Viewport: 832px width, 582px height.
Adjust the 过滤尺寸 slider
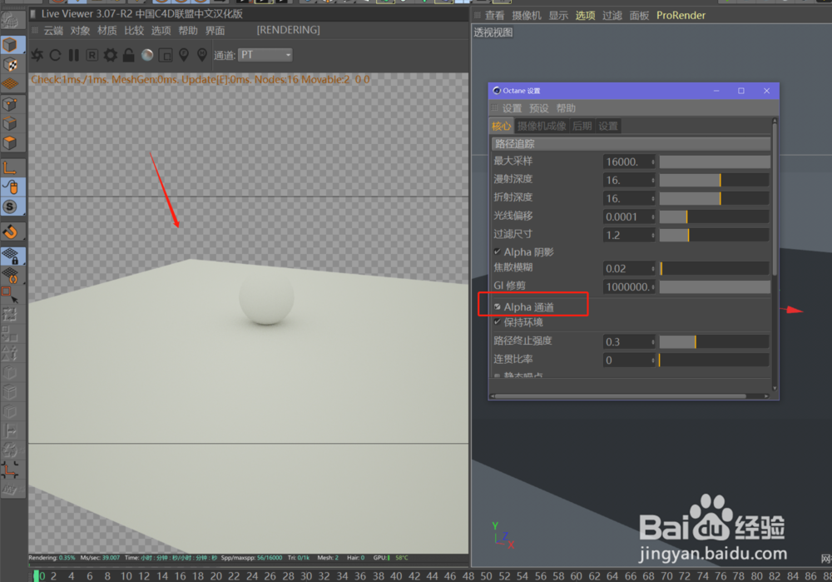click(714, 235)
